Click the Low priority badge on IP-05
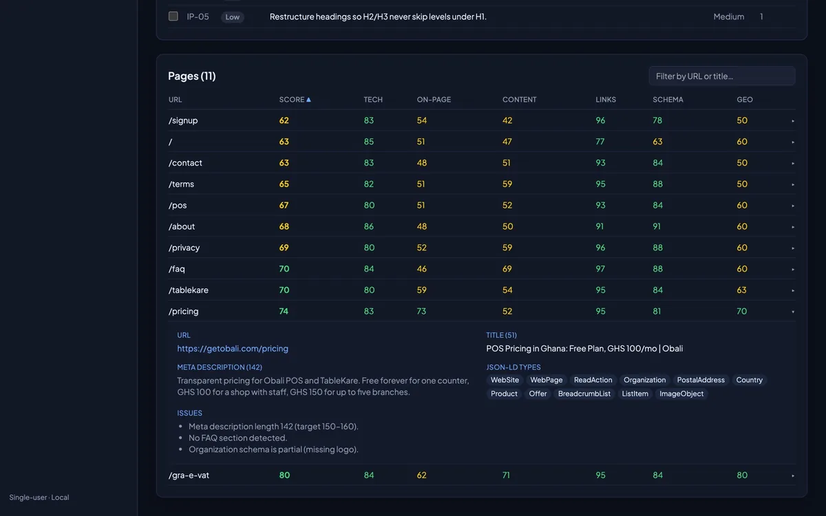The width and height of the screenshot is (826, 516). click(233, 17)
